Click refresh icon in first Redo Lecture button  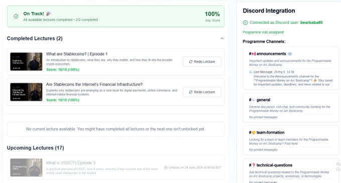[191, 61]
